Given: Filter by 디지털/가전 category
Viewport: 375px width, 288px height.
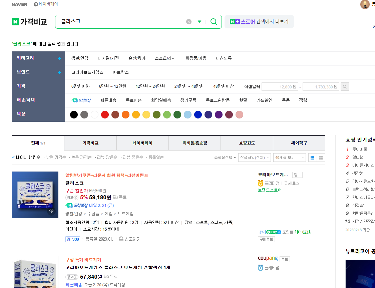Looking at the screenshot, I should [108, 58].
